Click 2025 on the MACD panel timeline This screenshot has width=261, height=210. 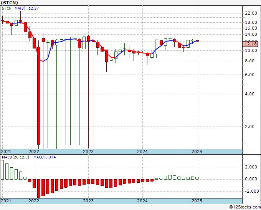coord(197,201)
